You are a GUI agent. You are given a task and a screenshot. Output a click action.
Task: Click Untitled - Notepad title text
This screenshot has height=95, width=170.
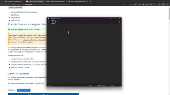point(55,19)
